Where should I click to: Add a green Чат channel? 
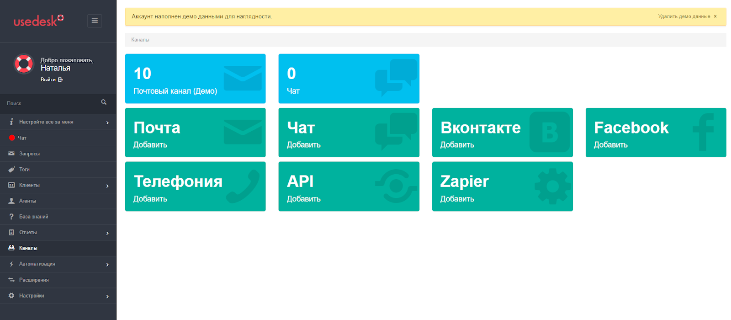click(x=349, y=133)
